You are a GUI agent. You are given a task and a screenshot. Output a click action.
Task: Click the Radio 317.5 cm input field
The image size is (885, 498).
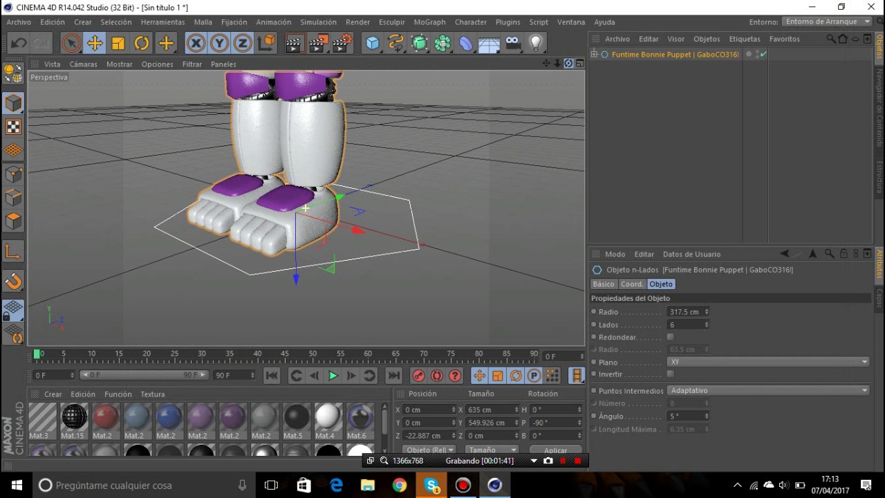pos(689,312)
